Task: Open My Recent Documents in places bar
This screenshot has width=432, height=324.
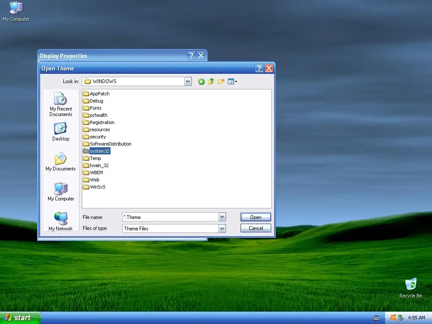Action: (x=61, y=105)
